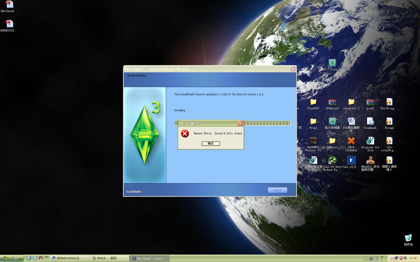Click the EA tray icon
Viewport: 420px width, 262px height.
click(392, 258)
